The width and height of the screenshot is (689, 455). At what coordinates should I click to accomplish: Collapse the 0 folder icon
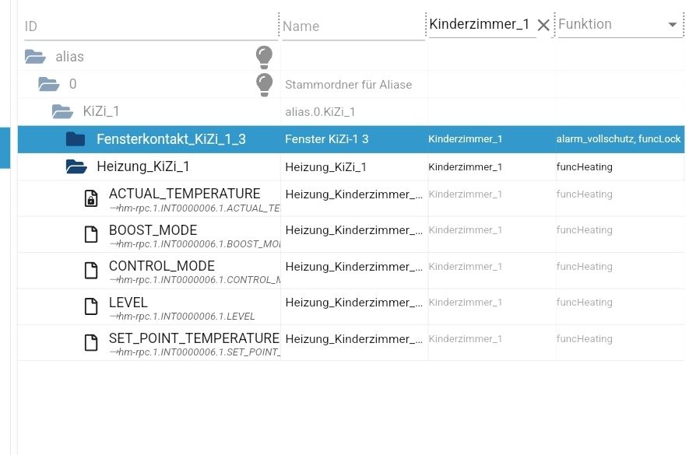[x=49, y=84]
